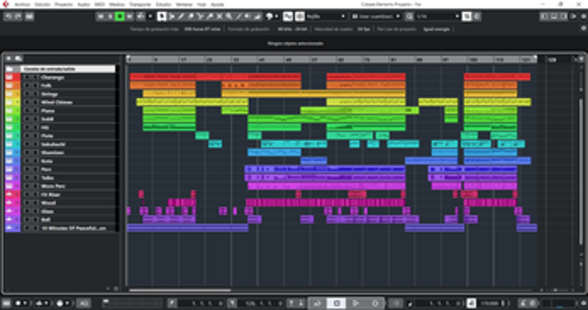
Task: Select the Canales de entrada/salida folder
Action: point(67,69)
